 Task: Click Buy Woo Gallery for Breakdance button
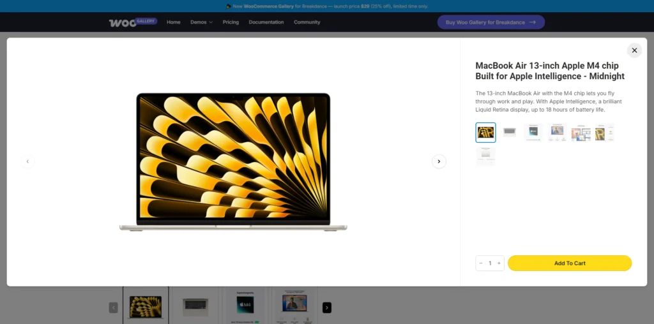491,22
